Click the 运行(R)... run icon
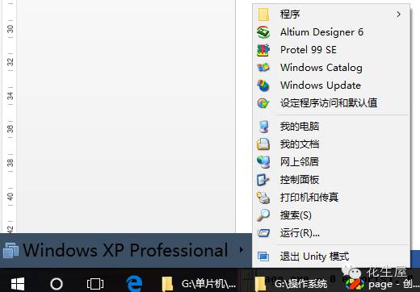Screen dimensions: 420x292 point(263,233)
